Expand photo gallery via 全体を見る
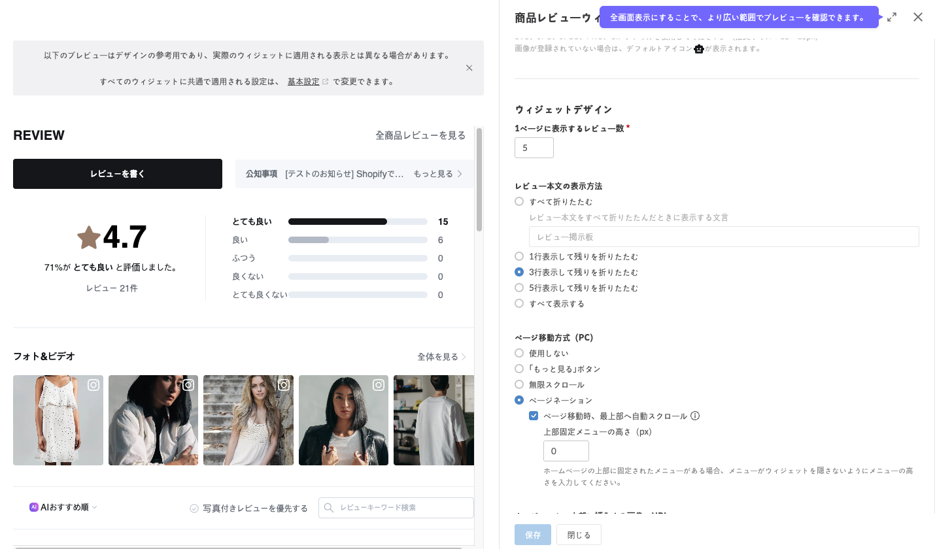The width and height of the screenshot is (935, 549). click(x=441, y=357)
